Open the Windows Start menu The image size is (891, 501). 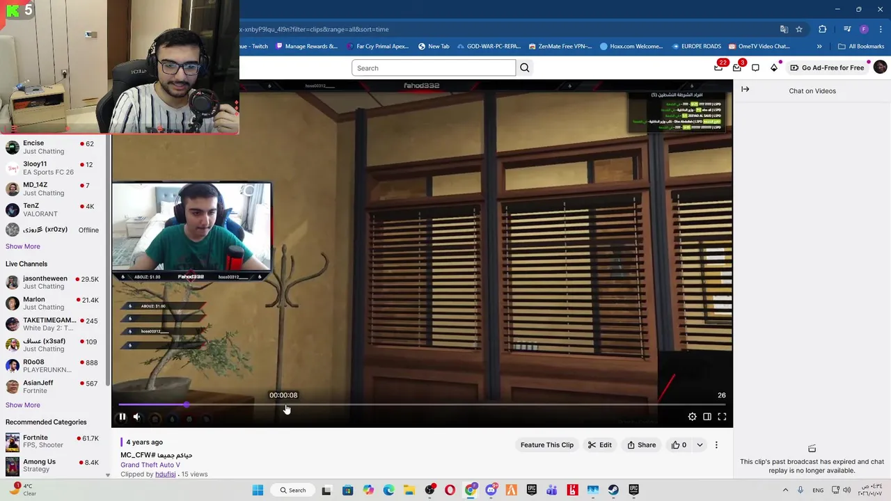pyautogui.click(x=258, y=490)
